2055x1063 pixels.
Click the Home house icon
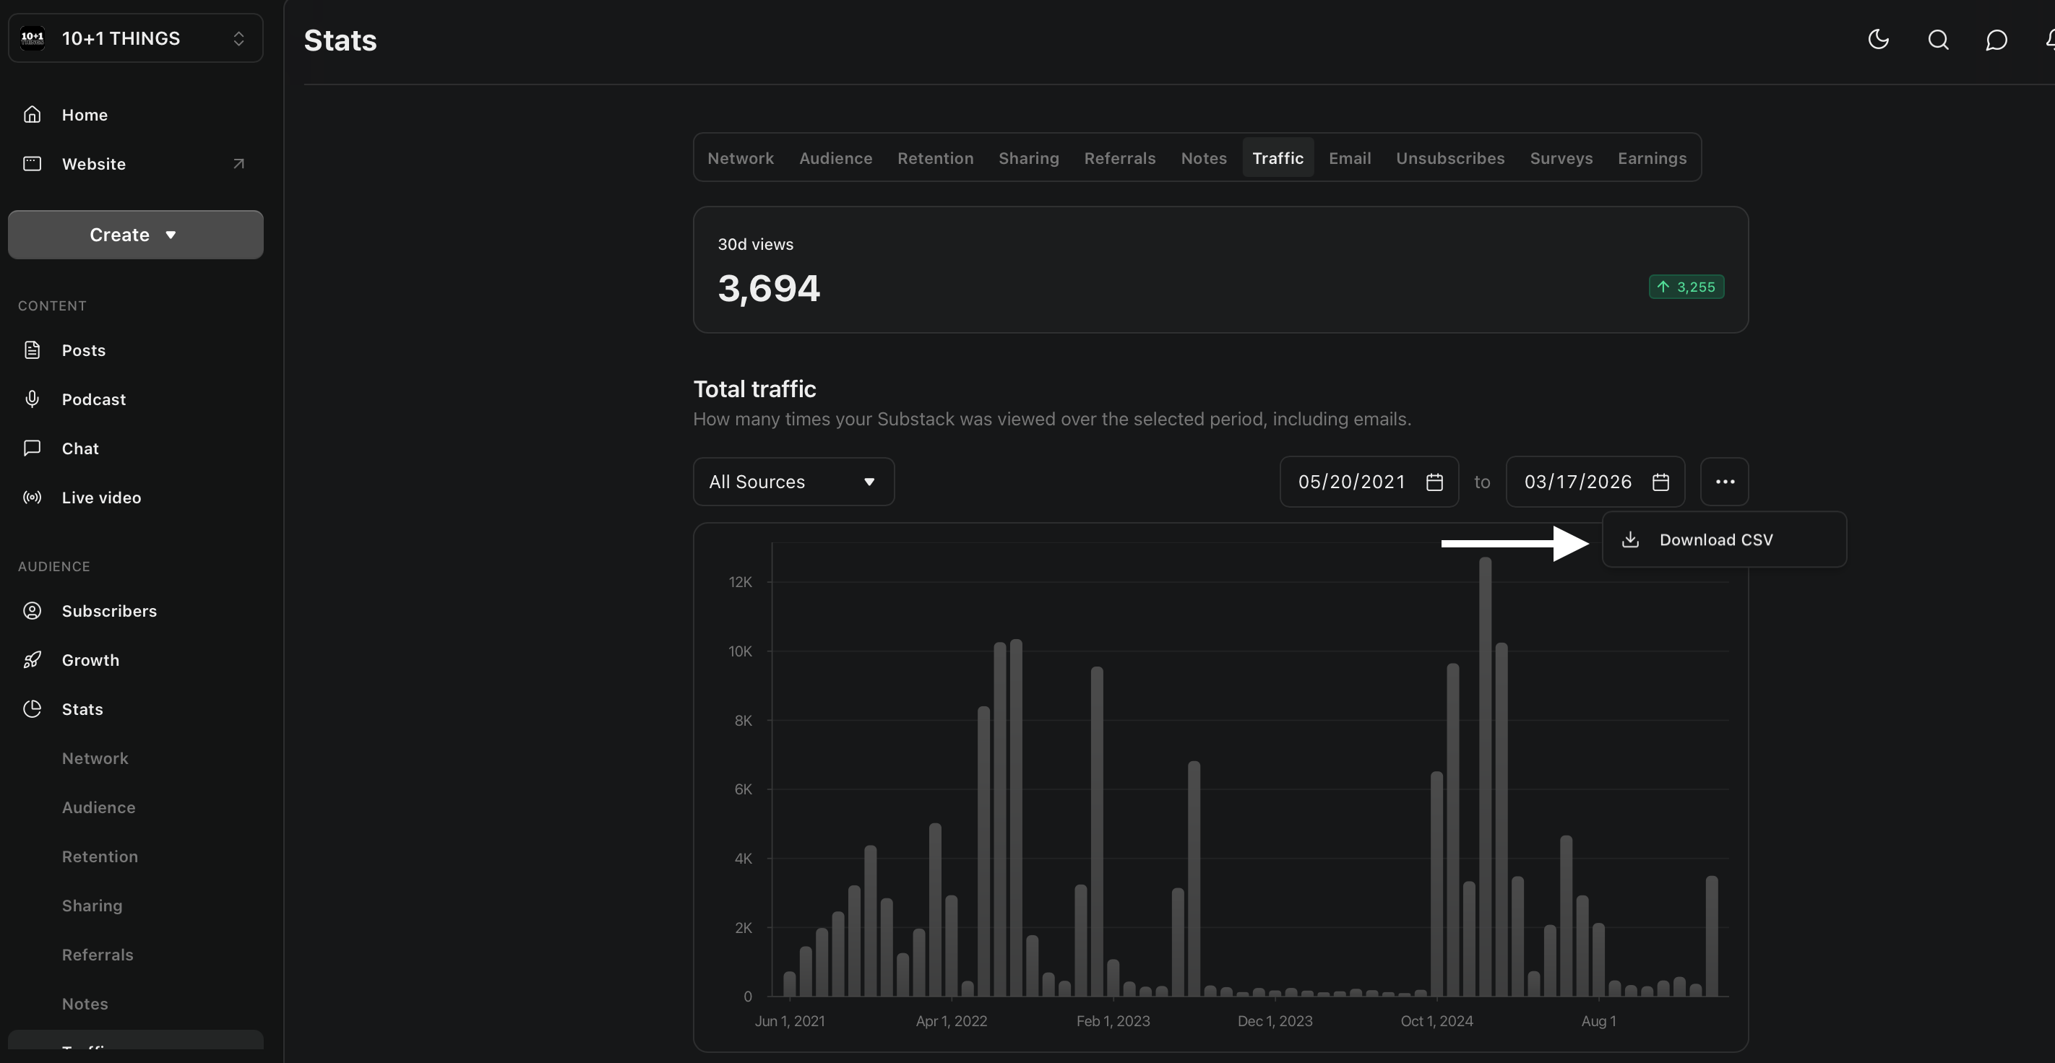[x=32, y=113]
